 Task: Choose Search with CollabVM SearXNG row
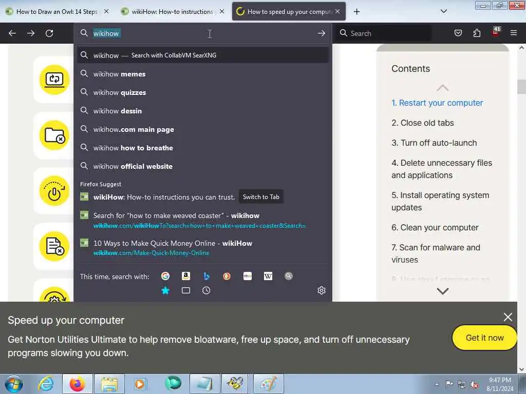[x=202, y=55]
